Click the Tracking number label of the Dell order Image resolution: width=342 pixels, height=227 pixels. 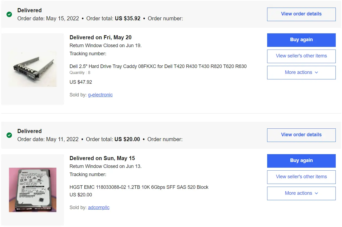(88, 54)
